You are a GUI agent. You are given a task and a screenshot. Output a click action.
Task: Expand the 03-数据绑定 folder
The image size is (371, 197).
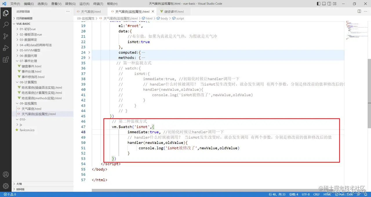click(x=42, y=40)
